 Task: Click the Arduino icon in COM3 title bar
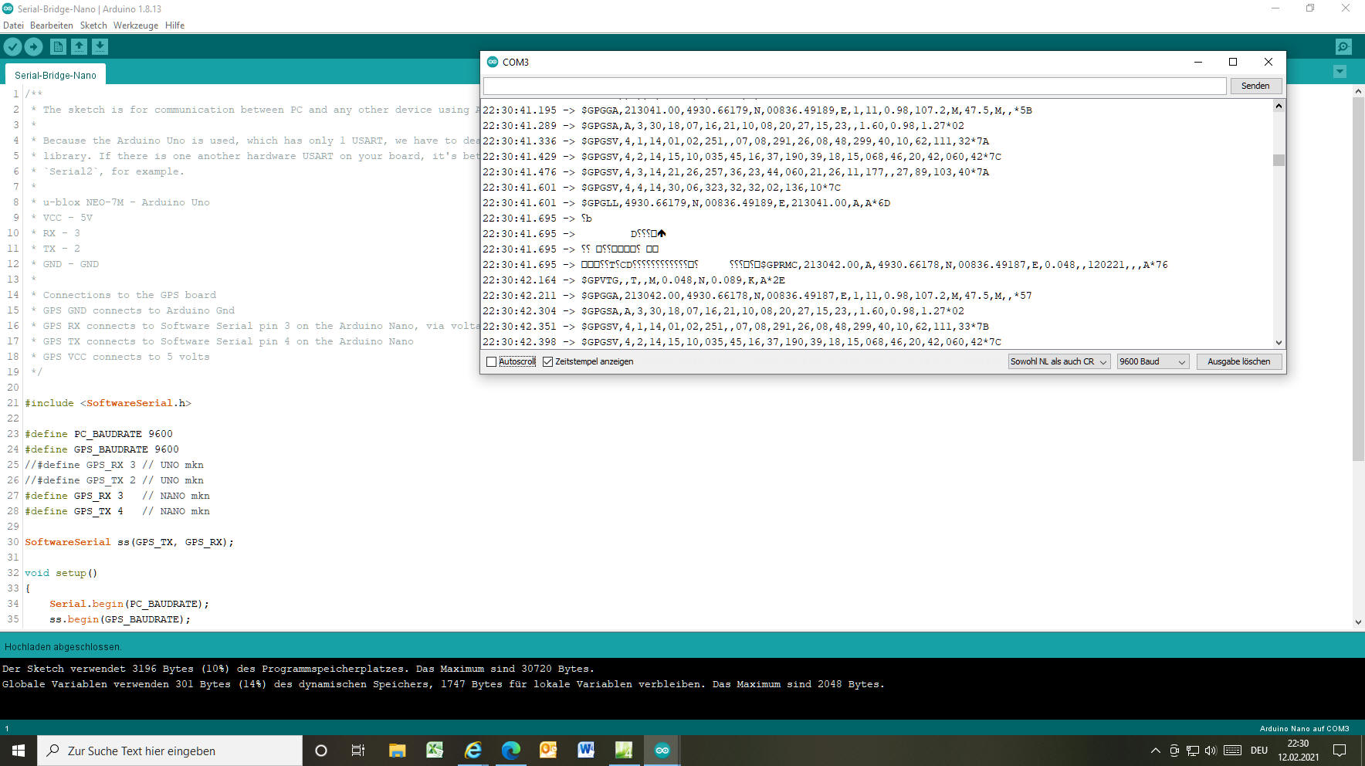coord(493,62)
